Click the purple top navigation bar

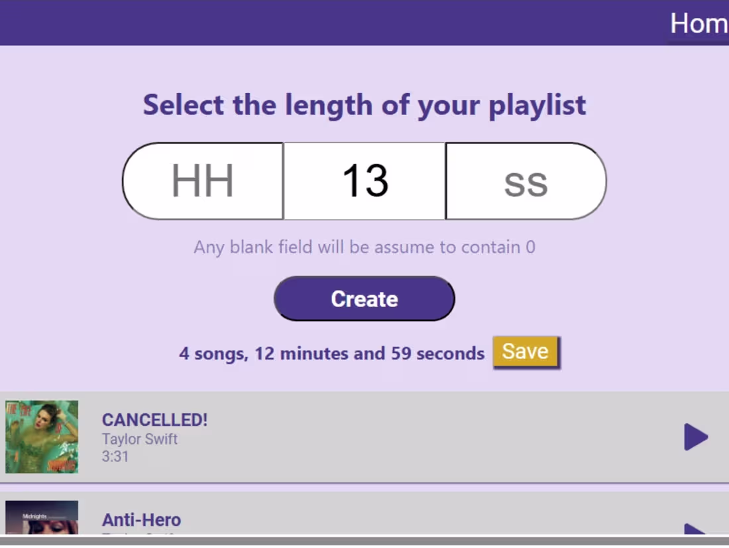331,23
